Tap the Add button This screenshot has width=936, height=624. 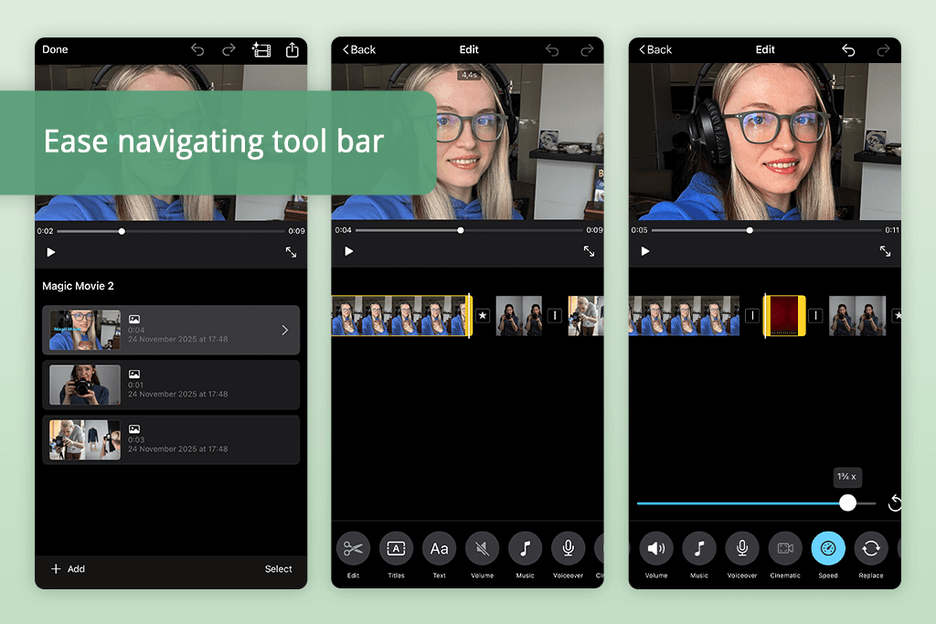coord(68,569)
